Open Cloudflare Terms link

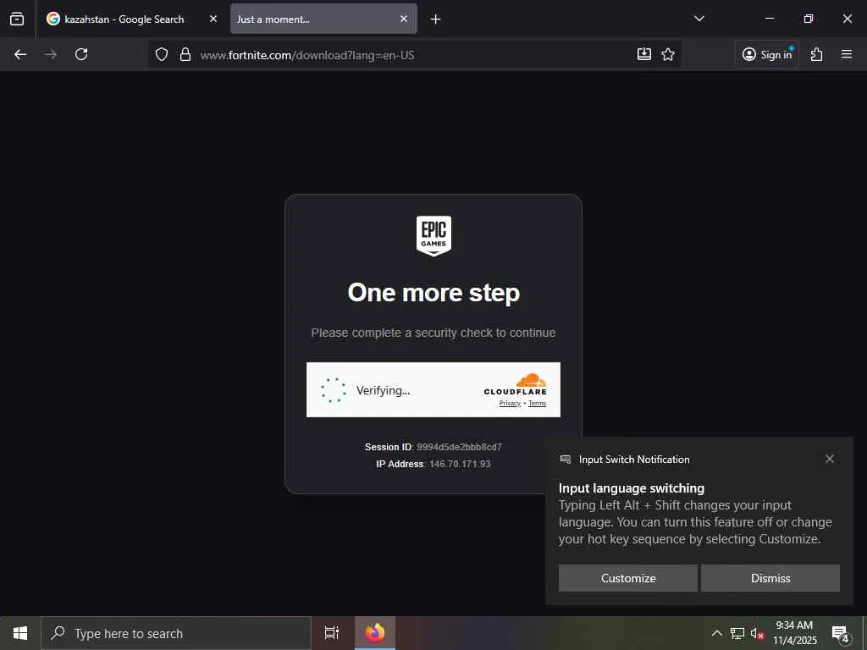coord(537,404)
